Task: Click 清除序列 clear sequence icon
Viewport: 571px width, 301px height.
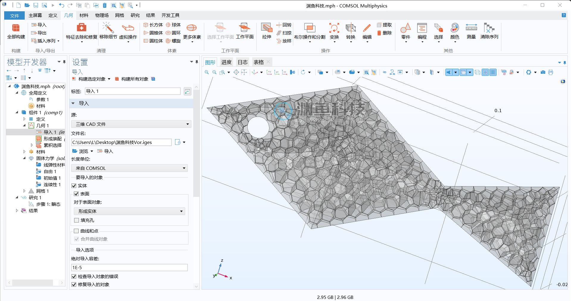Action: [x=489, y=31]
